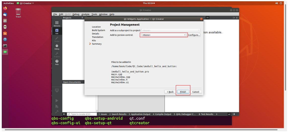
Task: Click the Start Debugging icon
Action: [57, 106]
